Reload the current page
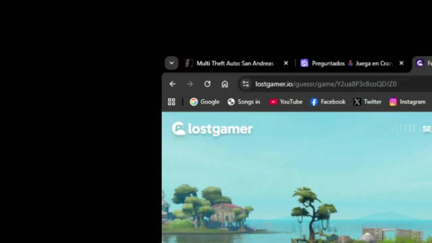The image size is (432, 243). [207, 84]
